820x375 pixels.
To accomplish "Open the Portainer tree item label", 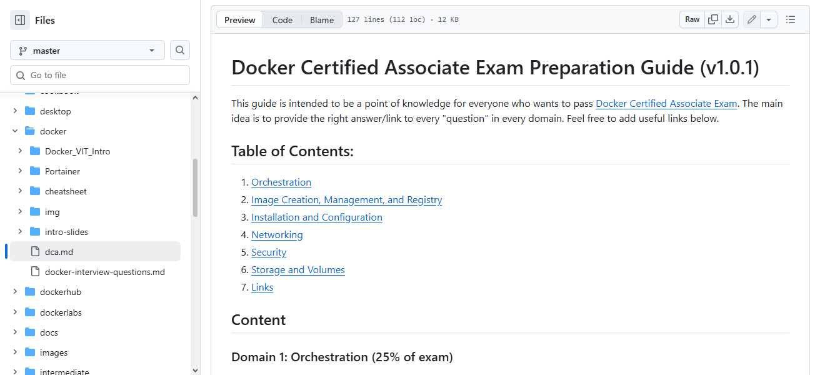I will [x=62, y=171].
